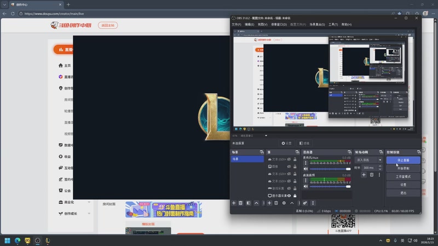Open 文件(F) menu in OBS
Image resolution: width=438 pixels, height=246 pixels.
(237, 25)
